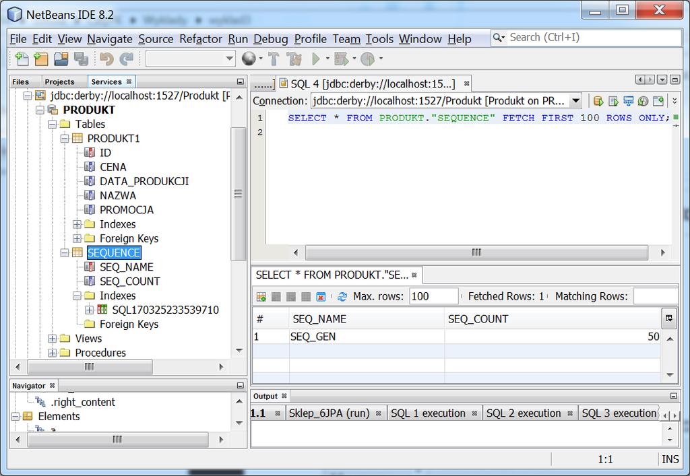Click the Redo toolbar icon

[x=127, y=59]
